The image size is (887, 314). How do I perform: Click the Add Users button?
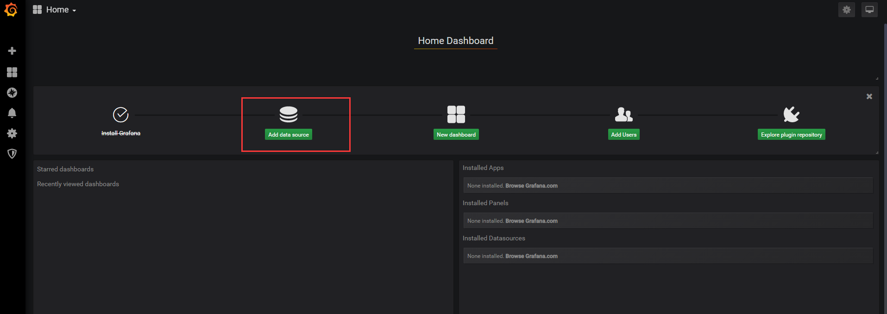point(624,135)
